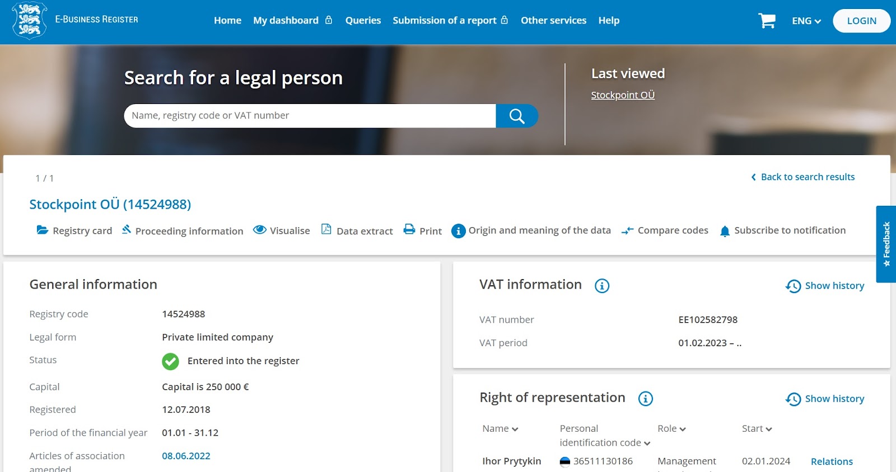Image resolution: width=896 pixels, height=472 pixels.
Task: Select VAT number EE102582798
Action: tap(708, 320)
